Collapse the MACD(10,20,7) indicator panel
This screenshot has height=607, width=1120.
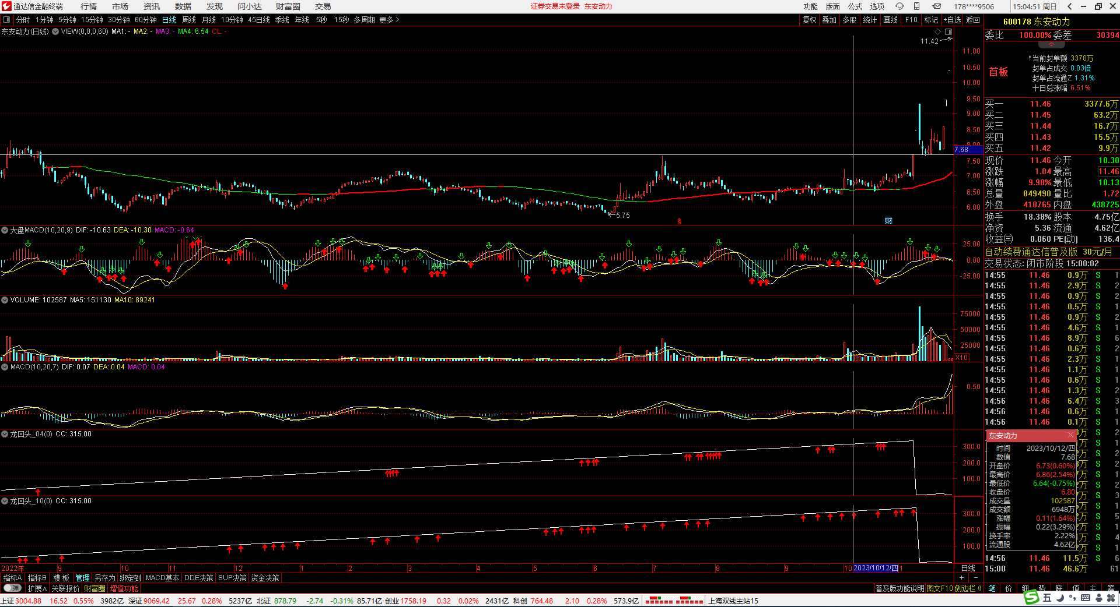pyautogui.click(x=5, y=367)
